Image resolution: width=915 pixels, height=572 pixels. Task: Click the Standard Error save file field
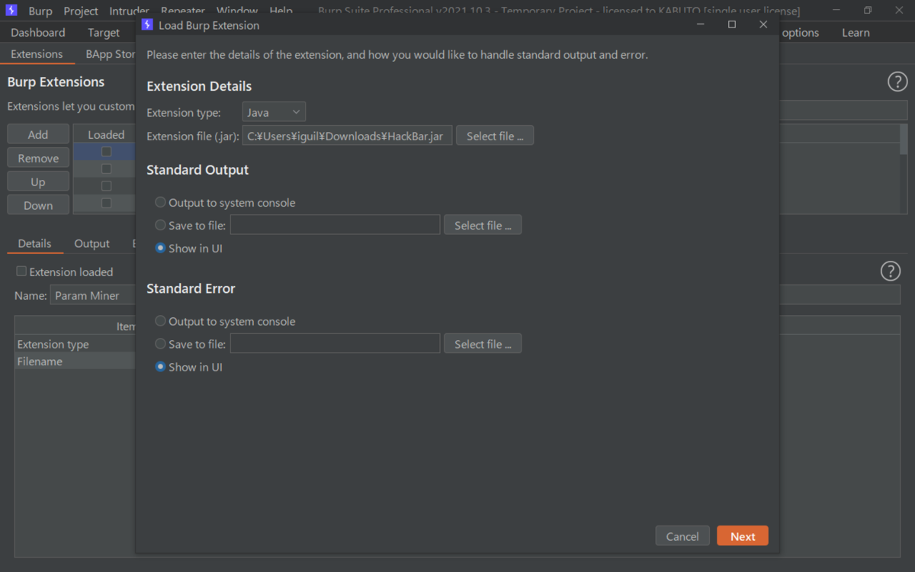pyautogui.click(x=335, y=344)
